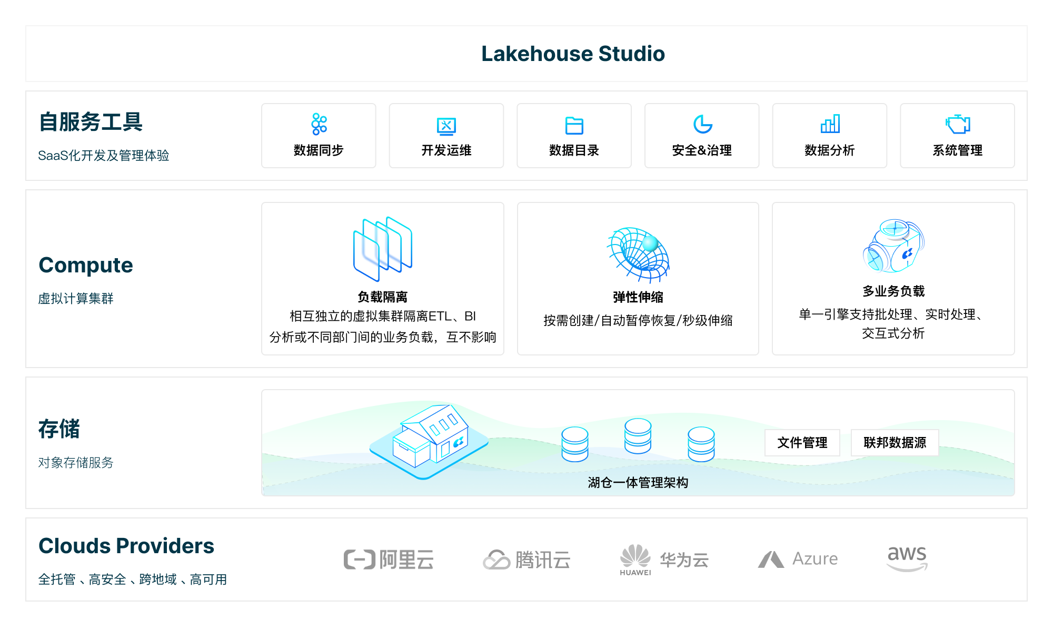
Task: Click the Huawei 华为云 logo
Action: click(x=664, y=560)
